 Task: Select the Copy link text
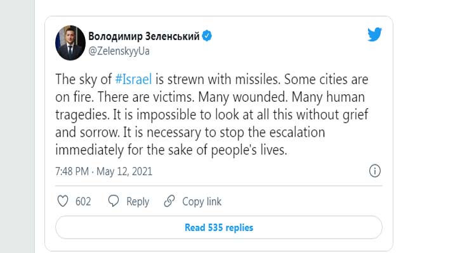pos(202,202)
